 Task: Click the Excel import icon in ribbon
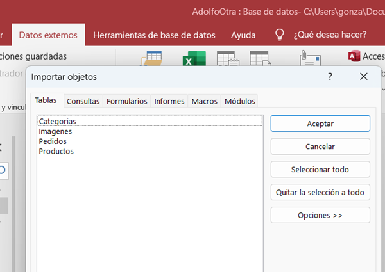[x=190, y=60]
